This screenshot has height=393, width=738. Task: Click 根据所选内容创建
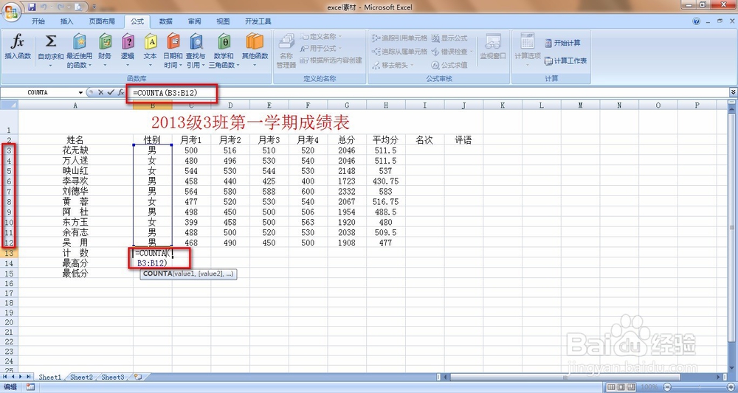331,60
